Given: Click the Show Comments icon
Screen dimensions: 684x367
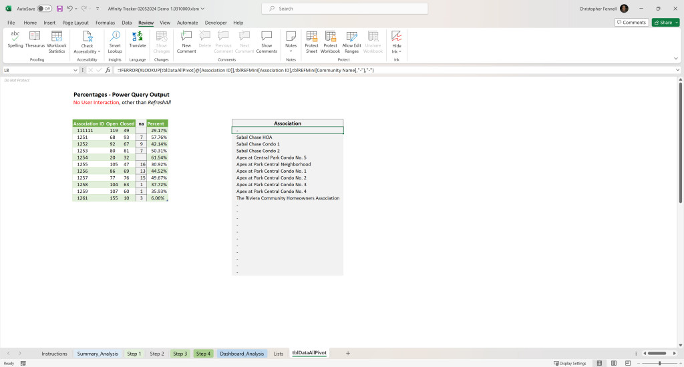Looking at the screenshot, I should [x=267, y=36].
